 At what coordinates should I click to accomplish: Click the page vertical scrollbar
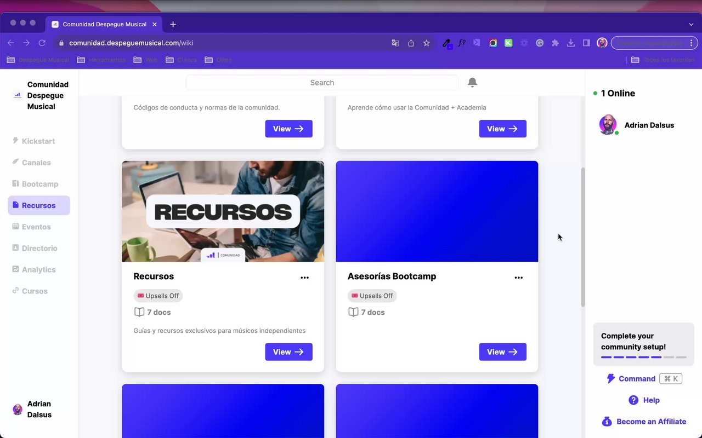582,237
